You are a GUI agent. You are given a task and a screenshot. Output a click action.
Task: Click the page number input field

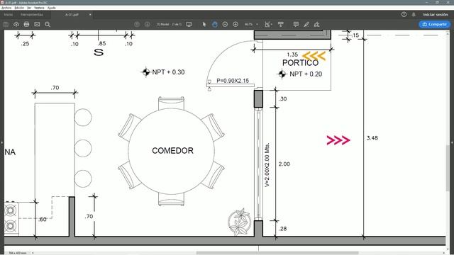pos(162,25)
